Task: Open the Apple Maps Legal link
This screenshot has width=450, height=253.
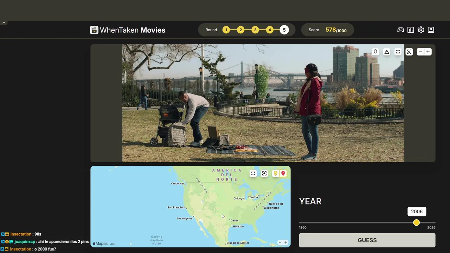Action: click(112, 244)
